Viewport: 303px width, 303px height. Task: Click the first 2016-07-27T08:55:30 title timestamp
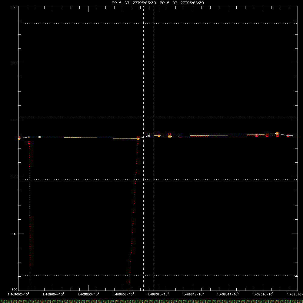point(134,3)
